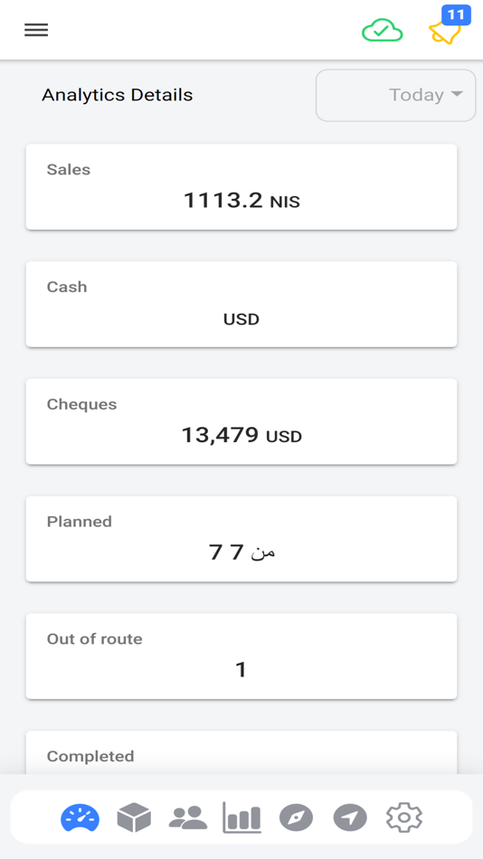483x859 pixels.
Task: Open the Out of route card
Action: point(241,656)
